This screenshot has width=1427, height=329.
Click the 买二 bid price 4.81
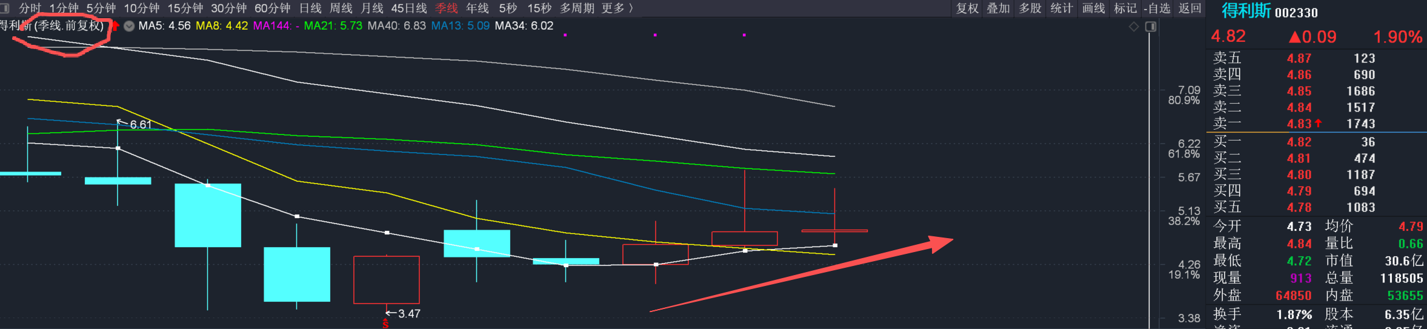[x=1299, y=158]
